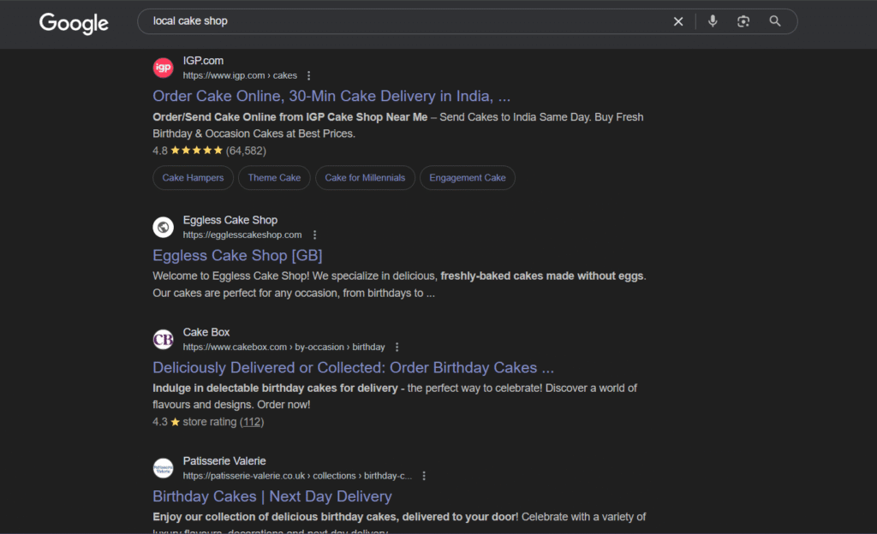Open the three-dot menu for IGP.com result
This screenshot has height=534, width=877.
pyautogui.click(x=308, y=75)
